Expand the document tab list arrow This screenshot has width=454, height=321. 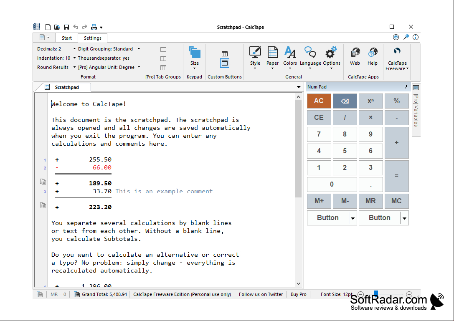pos(299,87)
